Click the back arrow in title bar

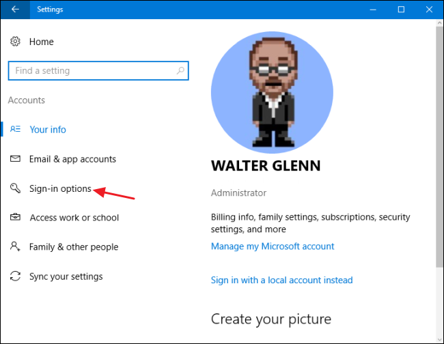15,10
